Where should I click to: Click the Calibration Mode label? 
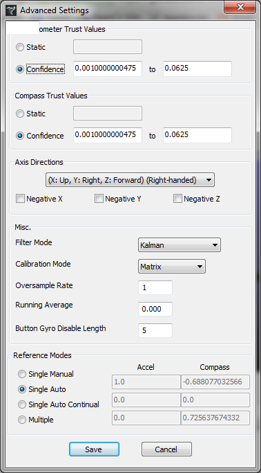pyautogui.click(x=43, y=264)
